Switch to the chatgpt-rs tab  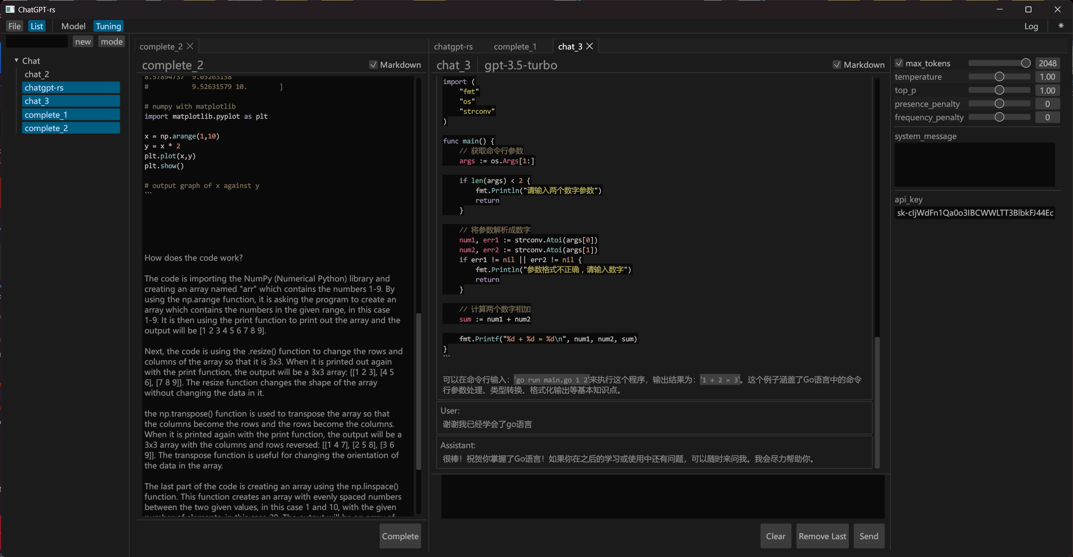[x=453, y=46]
